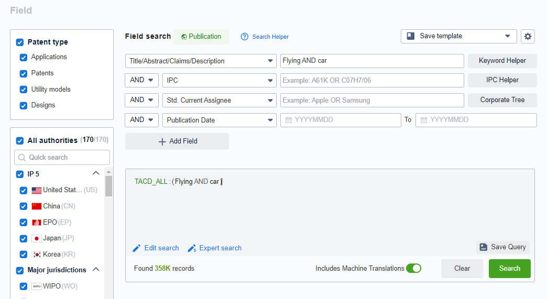This screenshot has height=299, width=547.
Task: Open the Corporate Tree helper
Action: (502, 100)
